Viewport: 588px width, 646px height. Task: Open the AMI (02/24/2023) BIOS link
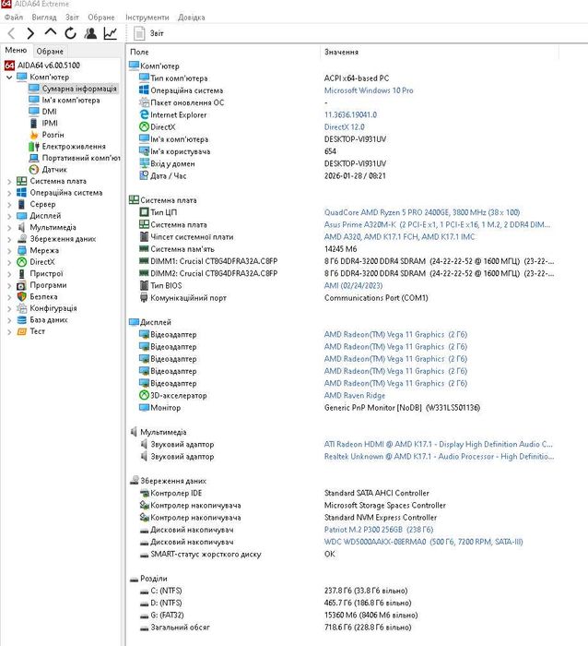point(353,285)
